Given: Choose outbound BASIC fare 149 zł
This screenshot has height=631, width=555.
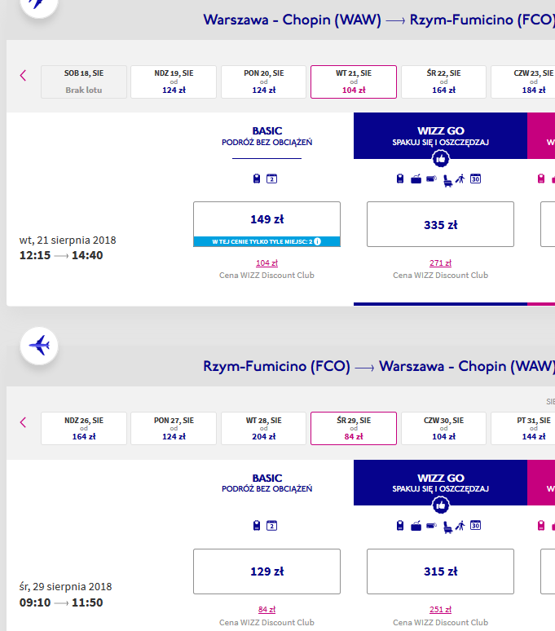Looking at the screenshot, I should [x=266, y=224].
